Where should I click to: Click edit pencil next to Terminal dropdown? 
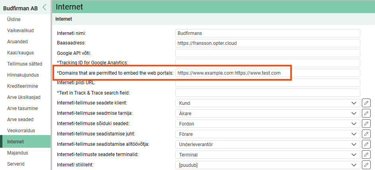[x=366, y=155]
